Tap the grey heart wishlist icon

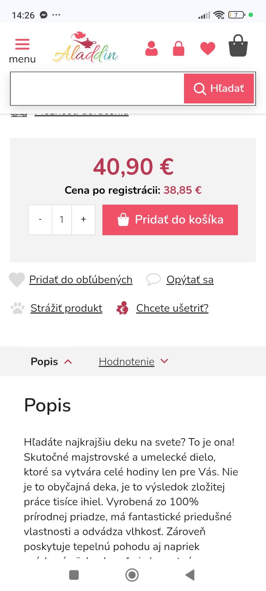[17, 280]
